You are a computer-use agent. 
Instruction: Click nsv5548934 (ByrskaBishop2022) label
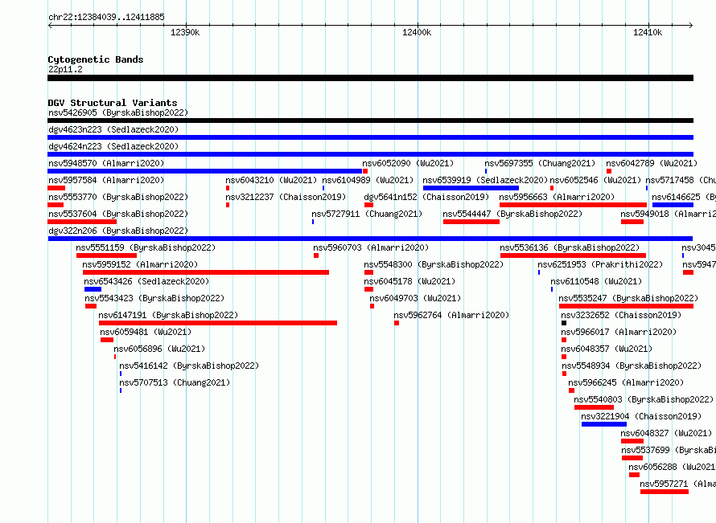tap(632, 366)
